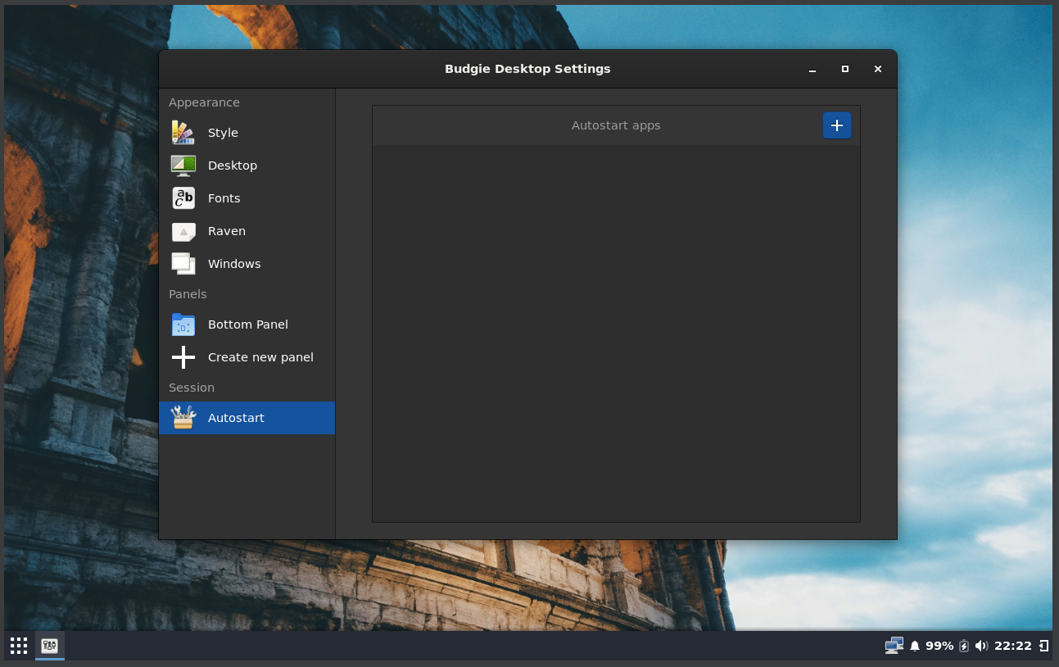This screenshot has height=667, width=1059.
Task: Select the Bottom Panel entry under Panels
Action: (x=247, y=324)
